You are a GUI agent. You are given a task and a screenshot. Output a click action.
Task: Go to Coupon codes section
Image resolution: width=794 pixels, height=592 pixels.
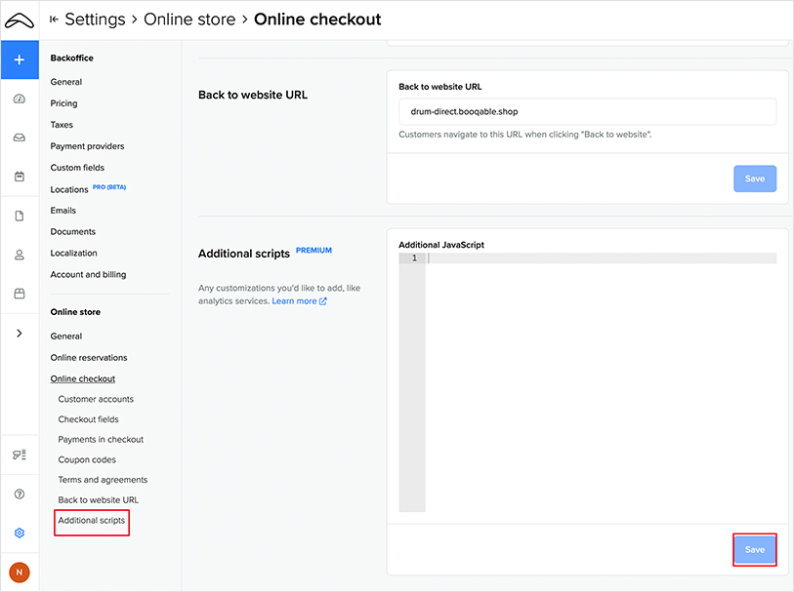point(87,459)
